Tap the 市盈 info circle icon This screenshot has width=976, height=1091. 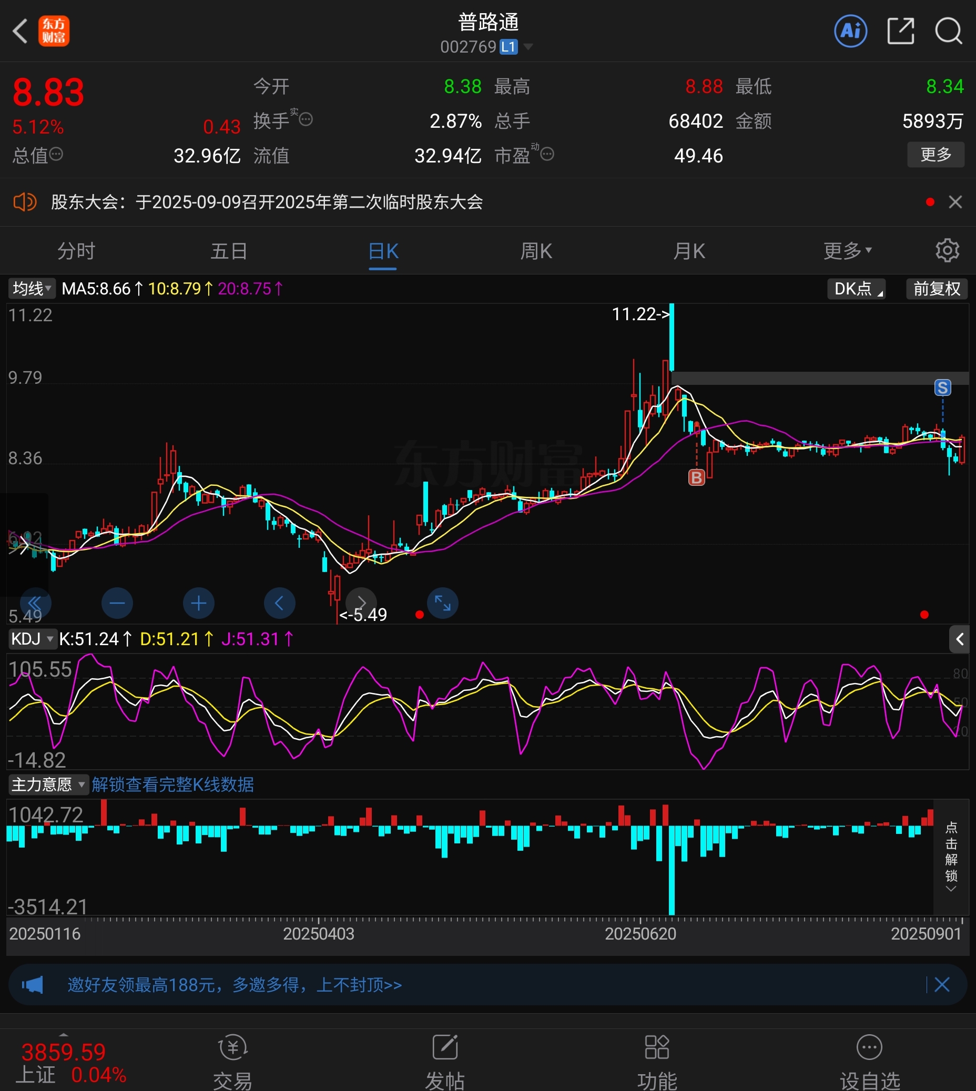(547, 155)
